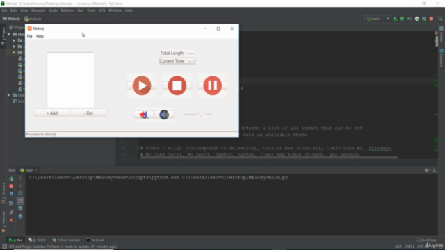Click the Melody breadcrumb in navigation bar

coord(12,19)
